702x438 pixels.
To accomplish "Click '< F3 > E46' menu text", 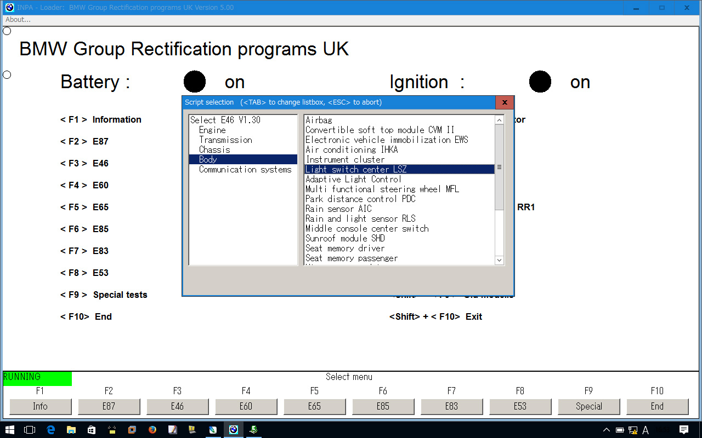I will coord(84,163).
